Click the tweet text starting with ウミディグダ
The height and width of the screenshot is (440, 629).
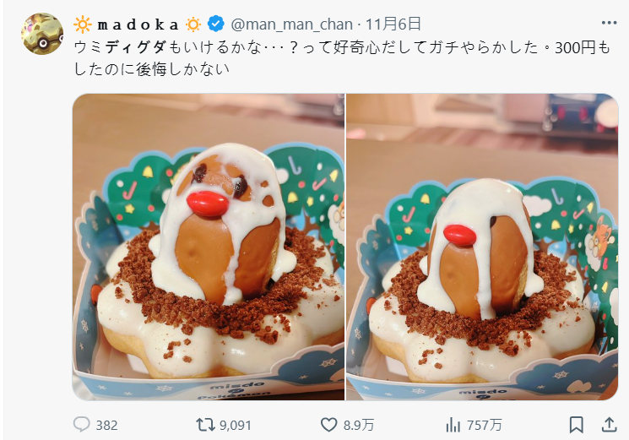(342, 58)
